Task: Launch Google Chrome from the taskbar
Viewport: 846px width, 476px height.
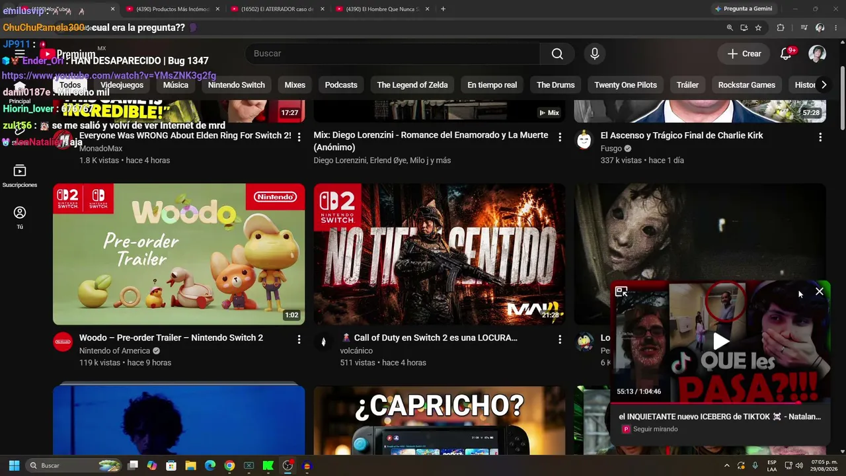Action: [229, 465]
